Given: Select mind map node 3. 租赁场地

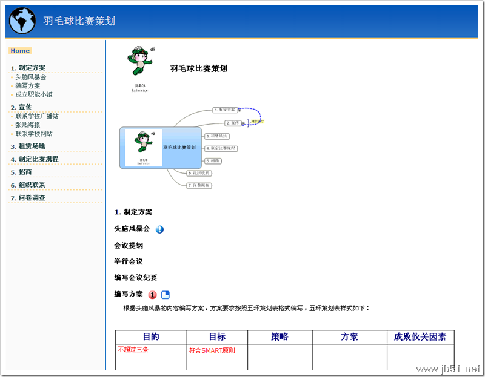Looking at the screenshot, I should (217, 136).
